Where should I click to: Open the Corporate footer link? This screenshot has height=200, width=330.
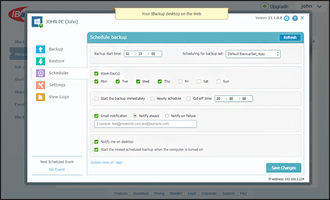point(209,193)
